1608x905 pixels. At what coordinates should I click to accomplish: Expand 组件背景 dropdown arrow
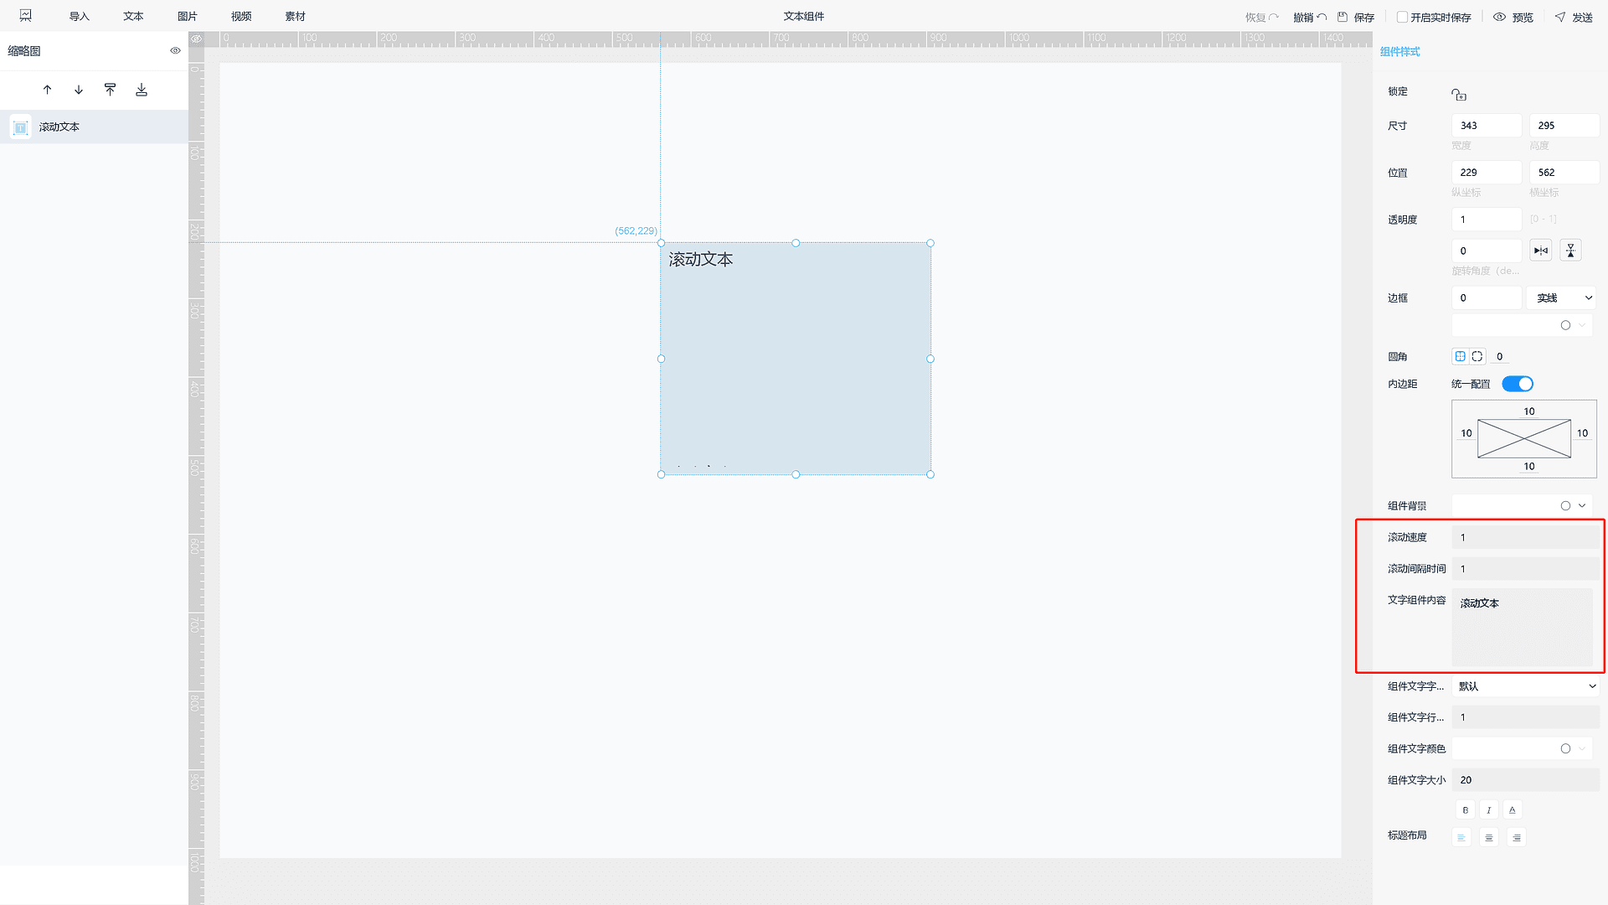point(1582,506)
